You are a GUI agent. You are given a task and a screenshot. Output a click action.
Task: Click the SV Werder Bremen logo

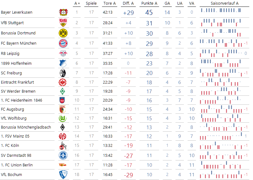63,91
